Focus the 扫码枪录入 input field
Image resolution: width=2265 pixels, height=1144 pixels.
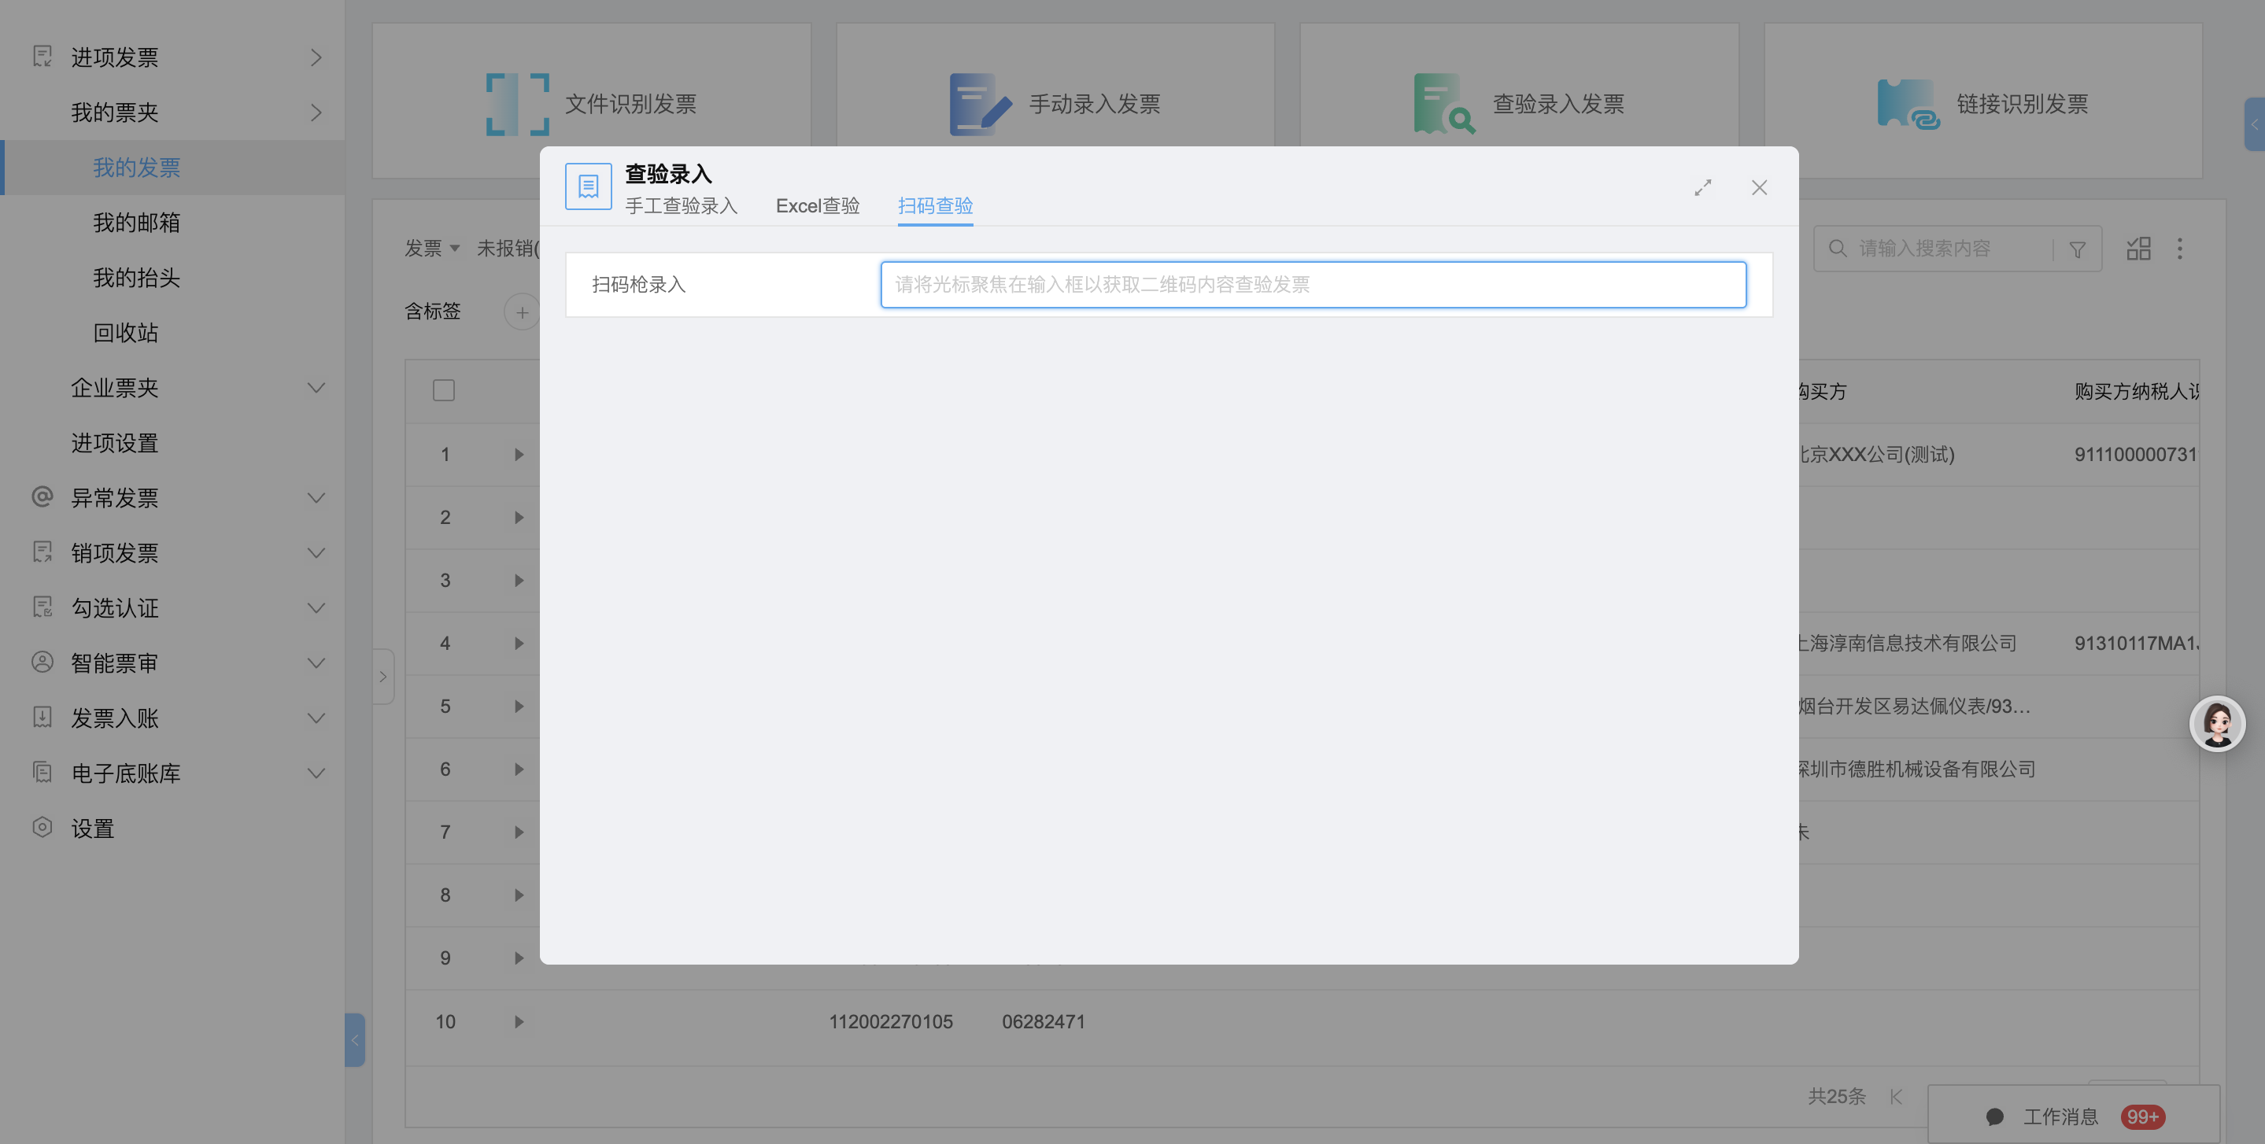tap(1313, 284)
